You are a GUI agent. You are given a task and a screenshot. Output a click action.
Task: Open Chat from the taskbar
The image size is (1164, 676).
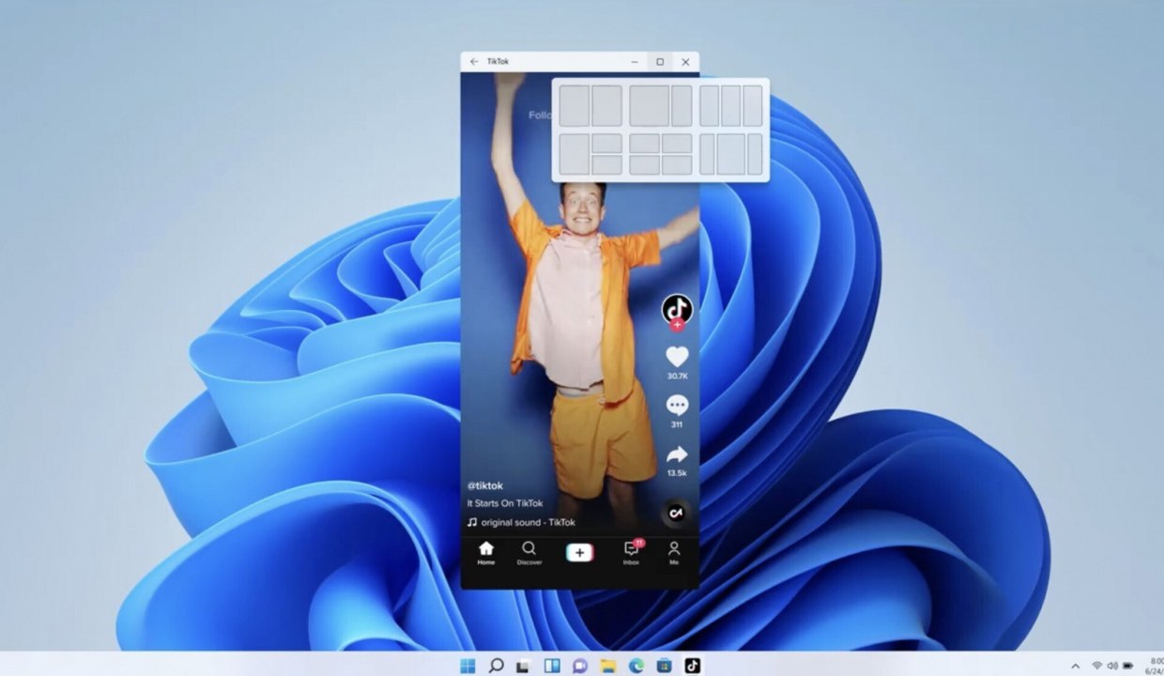pos(580,666)
